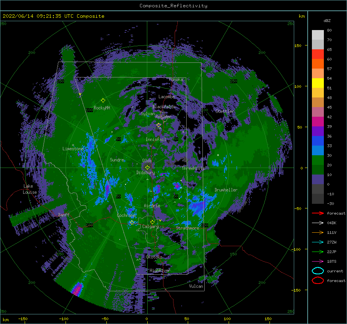
Task: Click the Calgary city label
Action: (x=150, y=227)
